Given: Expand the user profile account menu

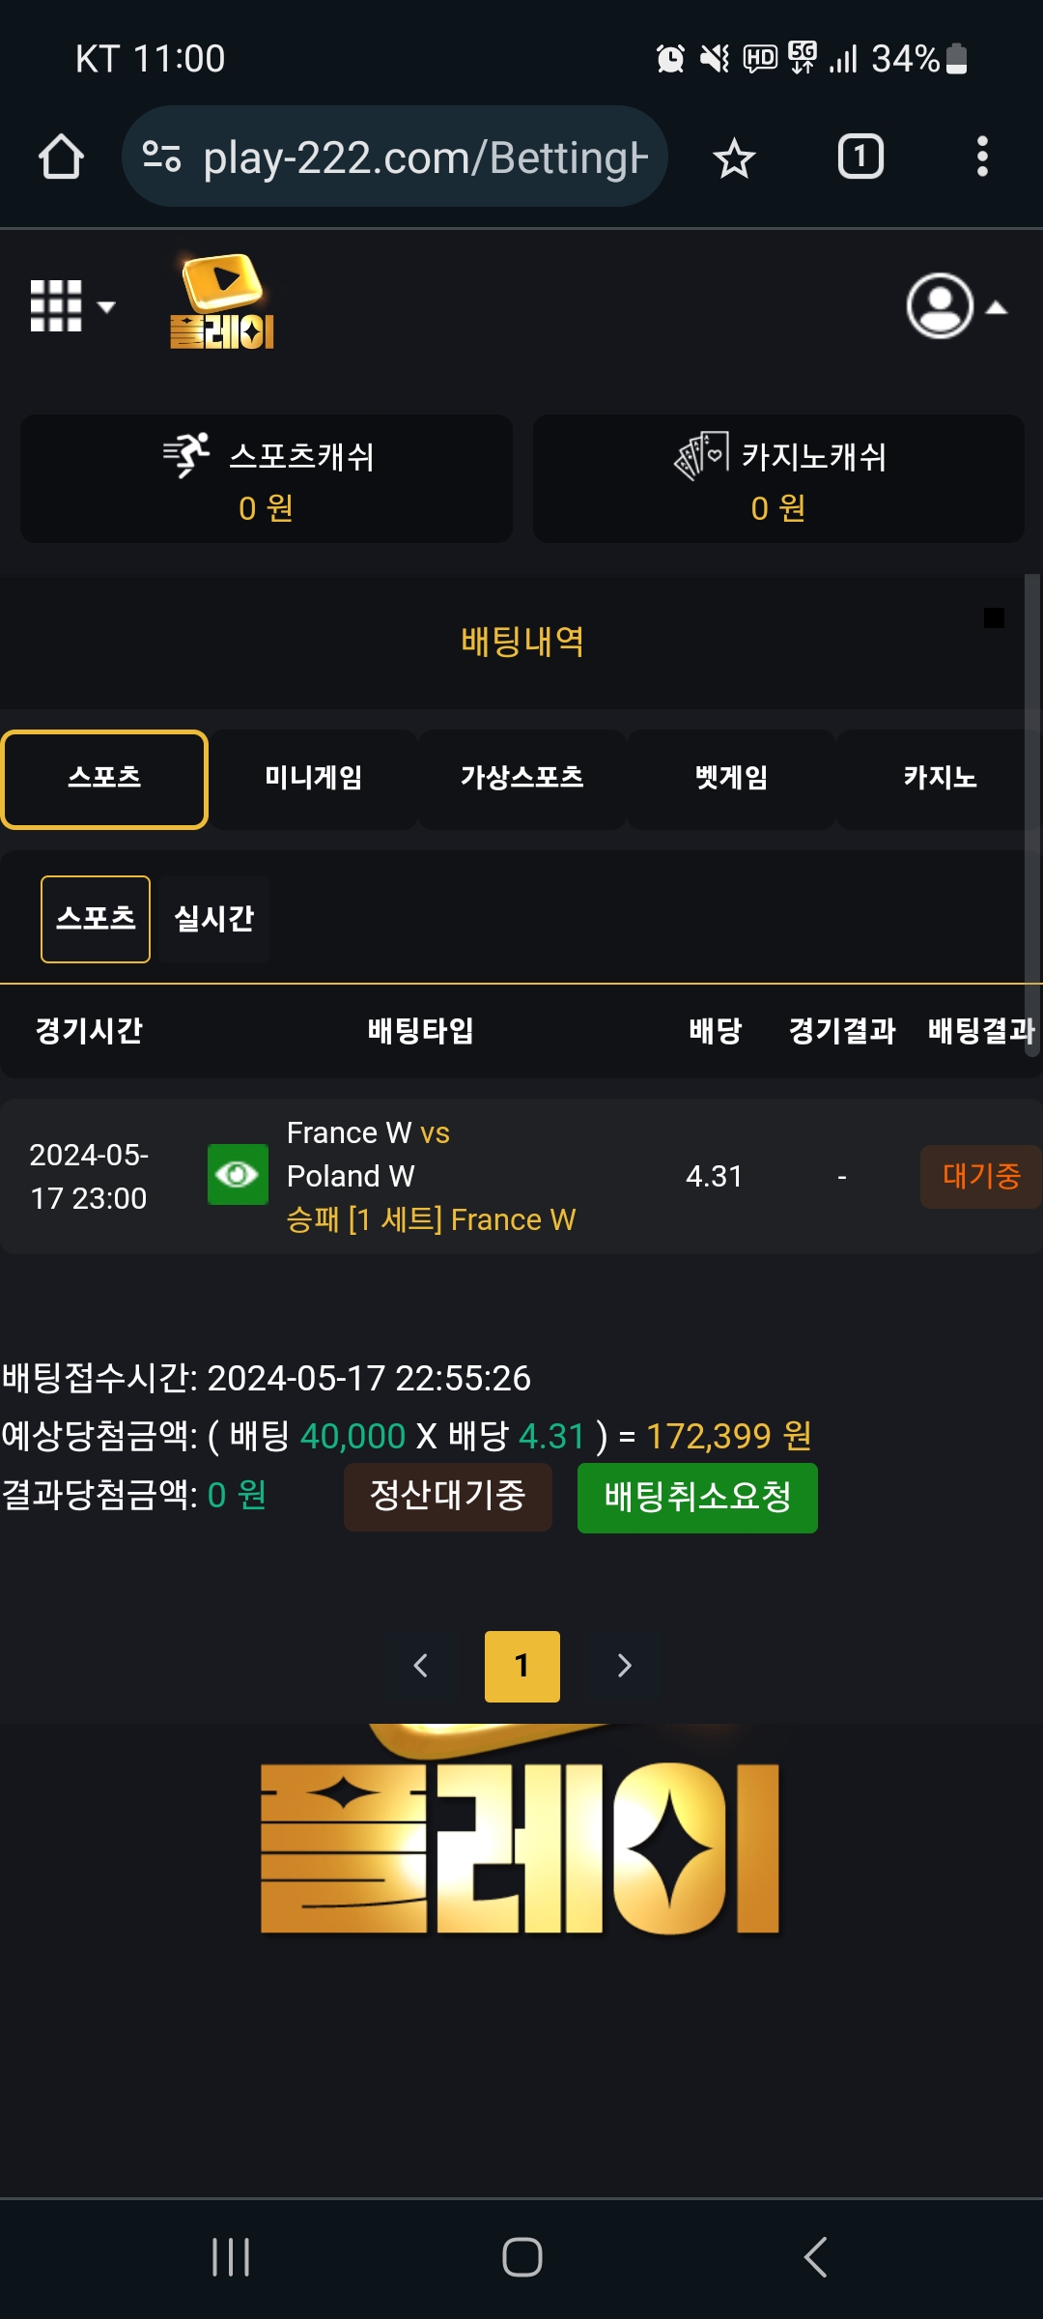Looking at the screenshot, I should (956, 306).
